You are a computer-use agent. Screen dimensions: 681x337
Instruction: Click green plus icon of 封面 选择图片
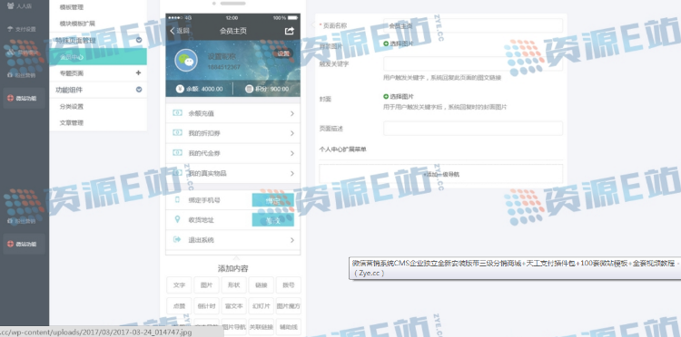point(386,97)
